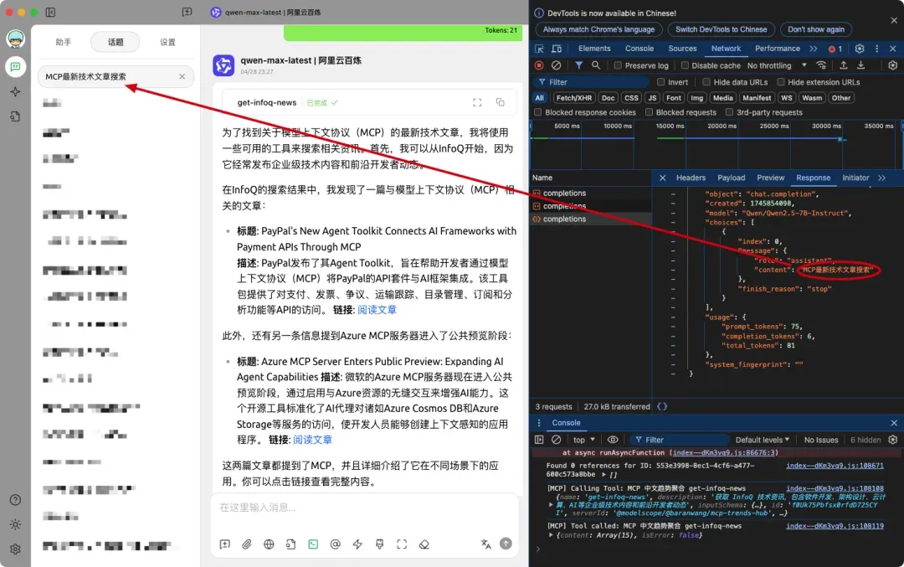Check Hide extension URLs checkbox
This screenshot has width=904, height=567.
point(781,82)
